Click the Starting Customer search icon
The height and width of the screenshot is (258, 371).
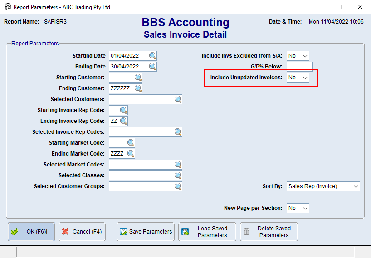[x=138, y=78]
